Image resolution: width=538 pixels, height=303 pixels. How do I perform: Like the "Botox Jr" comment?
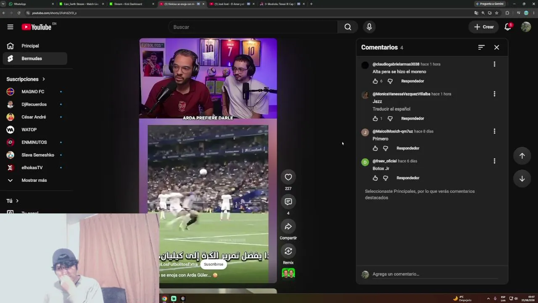point(375,178)
